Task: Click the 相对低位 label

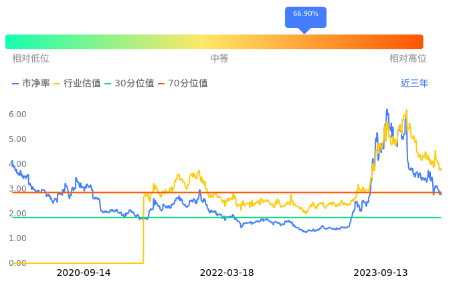Action: coord(31,59)
